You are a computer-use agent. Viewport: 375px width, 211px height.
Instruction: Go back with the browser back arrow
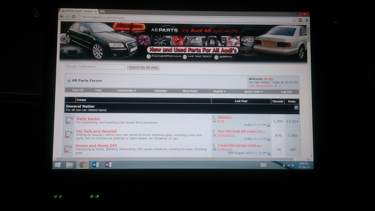tap(62, 16)
